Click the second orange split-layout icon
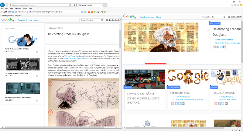Screen dimensions: 243x132 tap(92, 12)
